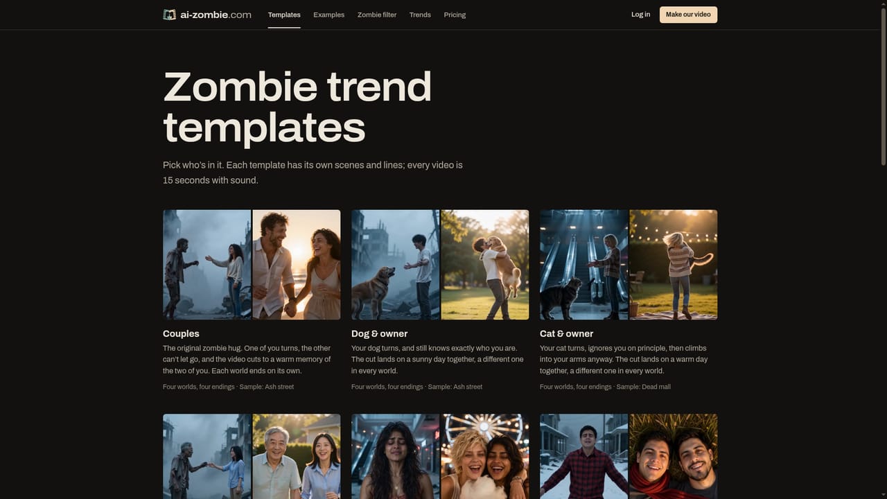Click the Cat & owner description paragraph

(624, 360)
